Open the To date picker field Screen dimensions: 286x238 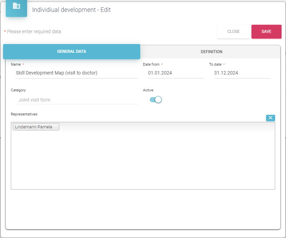(242, 73)
